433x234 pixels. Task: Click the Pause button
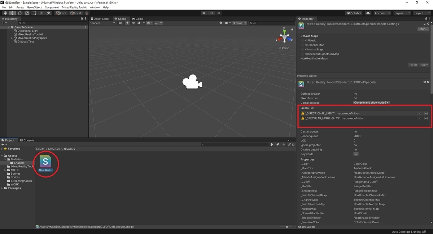[211, 13]
